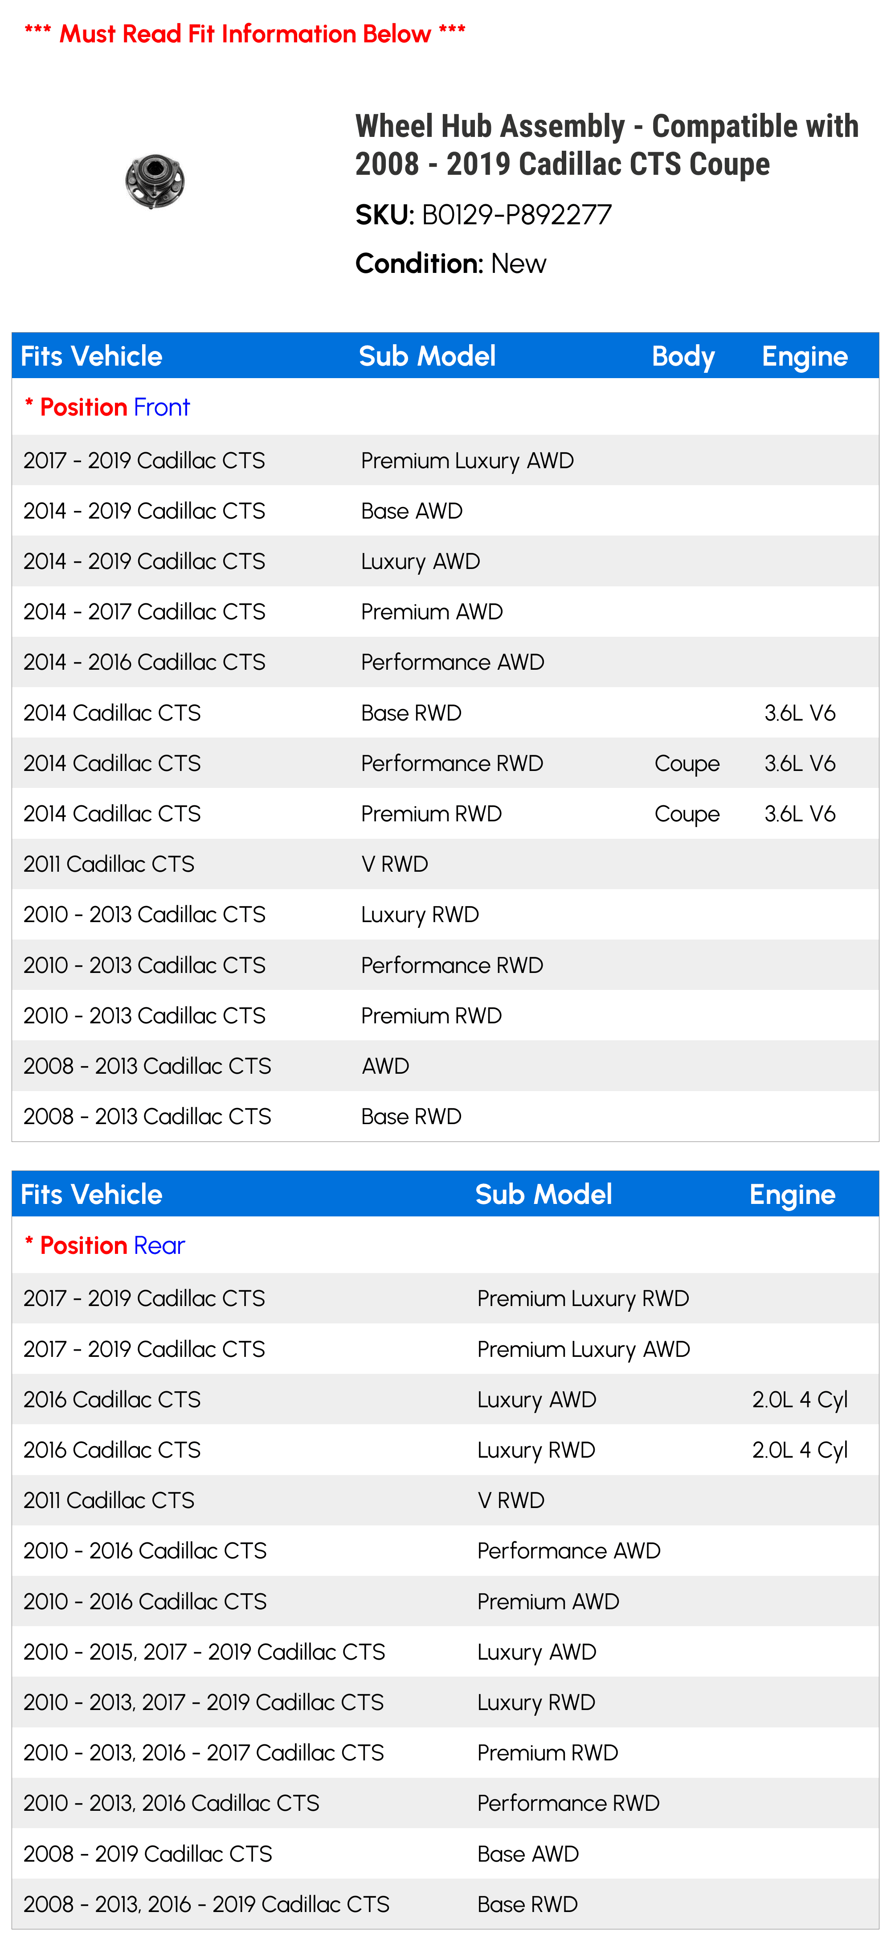Select the 2008 - 2019 'Base AWD' rear row
This screenshot has height=1941, width=891.
coord(445,1853)
